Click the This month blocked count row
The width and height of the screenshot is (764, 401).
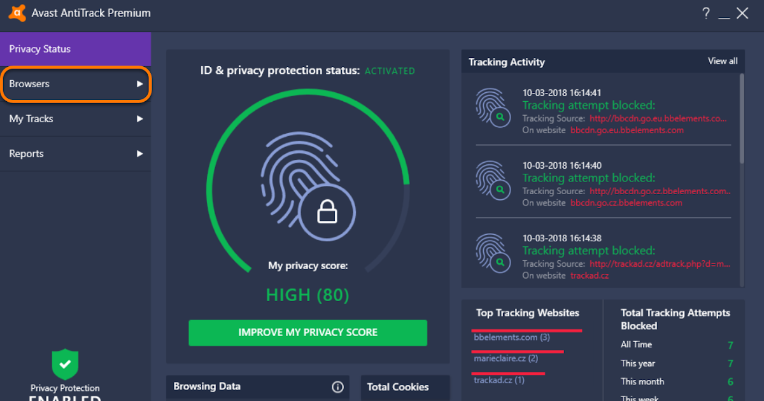(x=677, y=382)
